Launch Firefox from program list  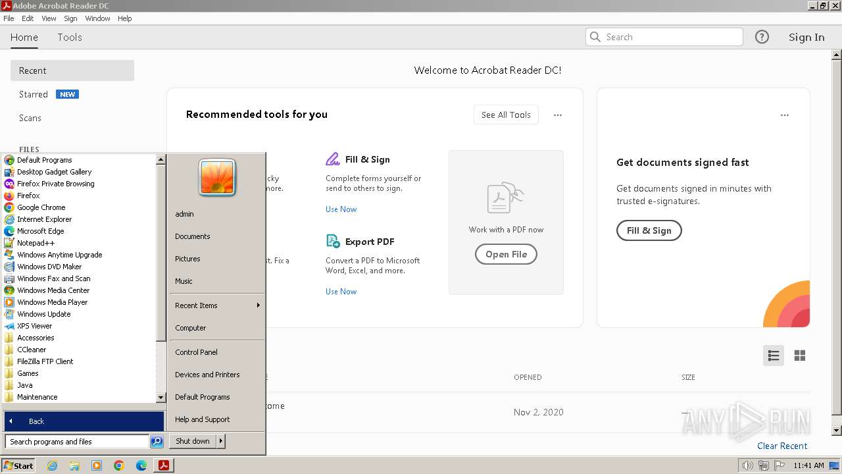pos(28,196)
